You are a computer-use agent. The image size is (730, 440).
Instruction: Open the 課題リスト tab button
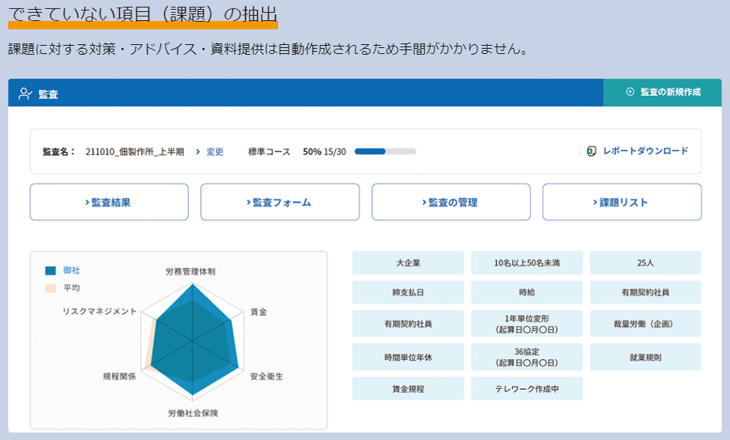pos(621,202)
